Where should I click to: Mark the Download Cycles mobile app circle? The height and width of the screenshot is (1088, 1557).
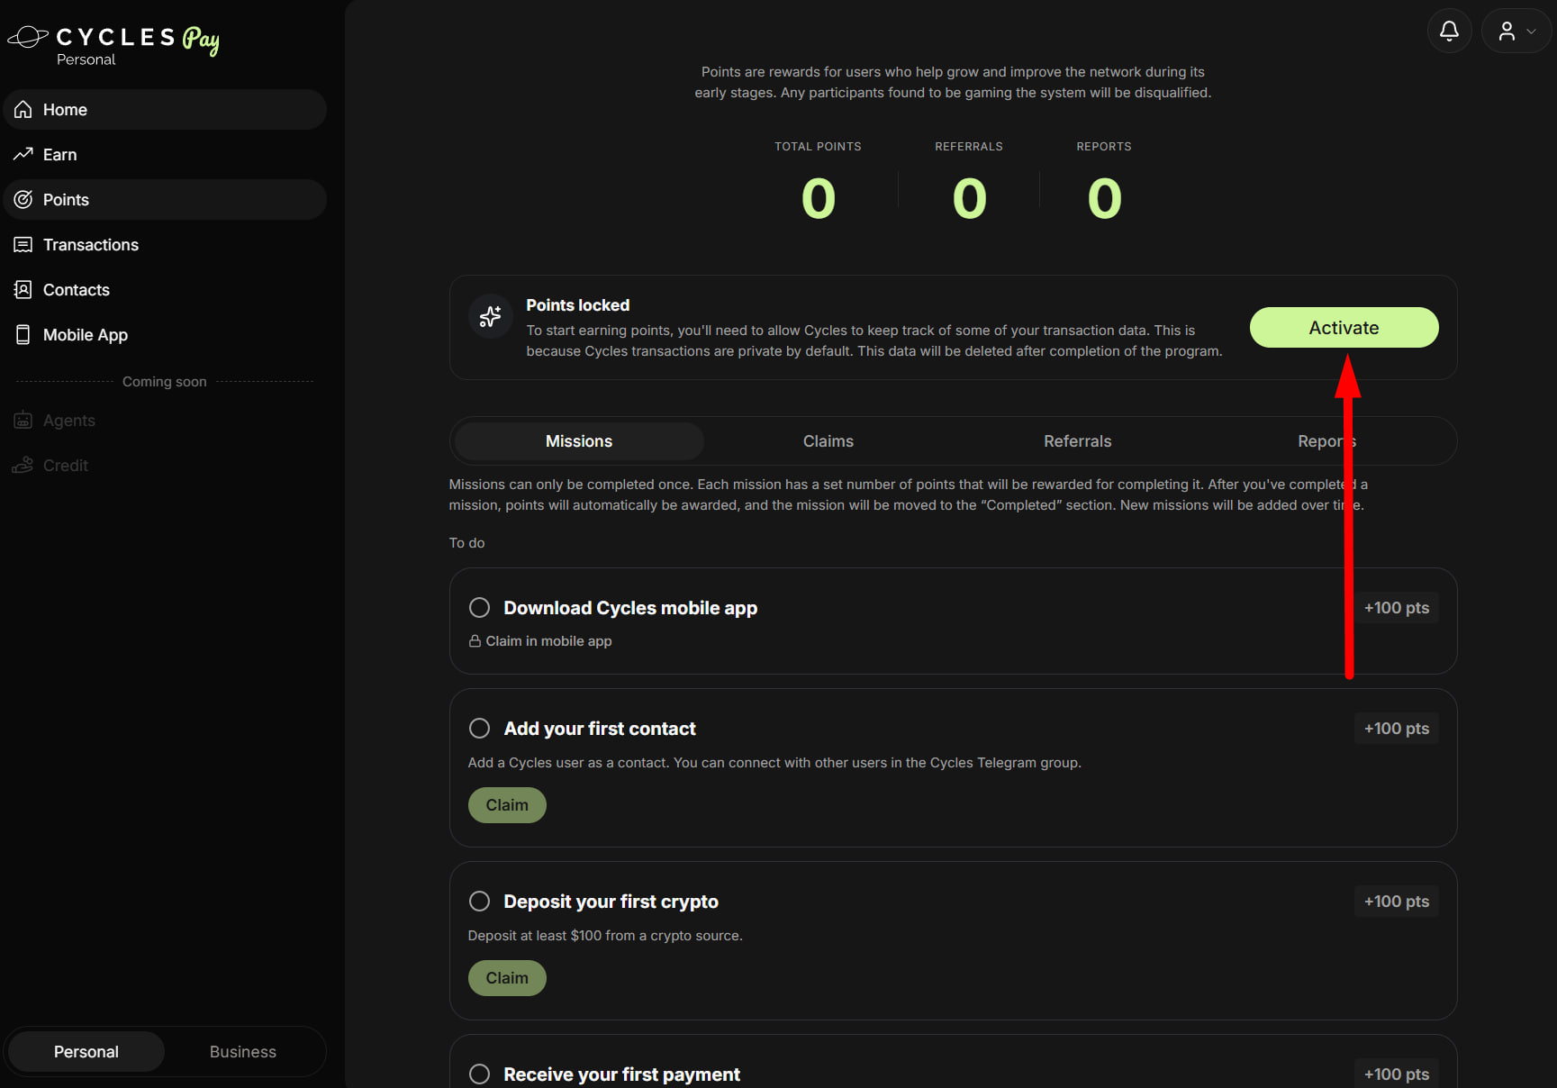point(480,608)
